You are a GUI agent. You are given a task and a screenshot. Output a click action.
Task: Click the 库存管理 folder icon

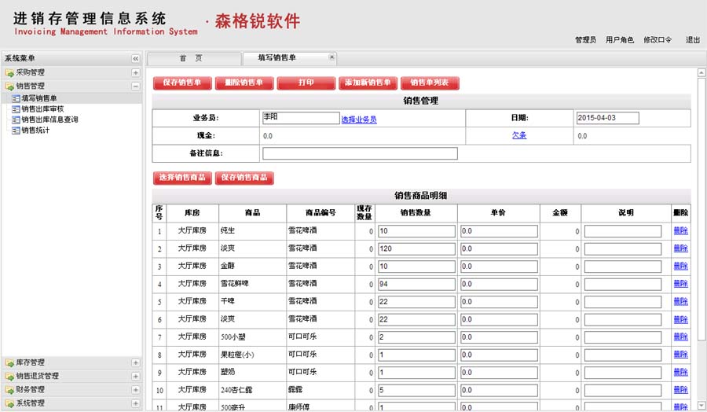coord(9,362)
